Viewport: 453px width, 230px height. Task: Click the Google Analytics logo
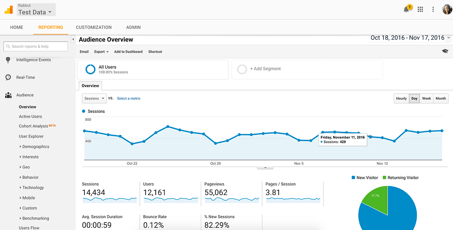pos(9,10)
